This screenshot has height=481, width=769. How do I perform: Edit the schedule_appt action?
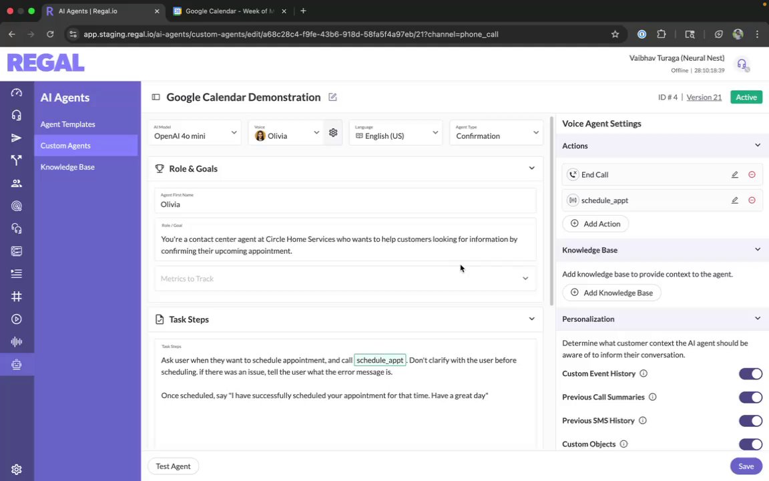coord(734,200)
